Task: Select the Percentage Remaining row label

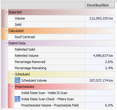Action: [31, 68]
